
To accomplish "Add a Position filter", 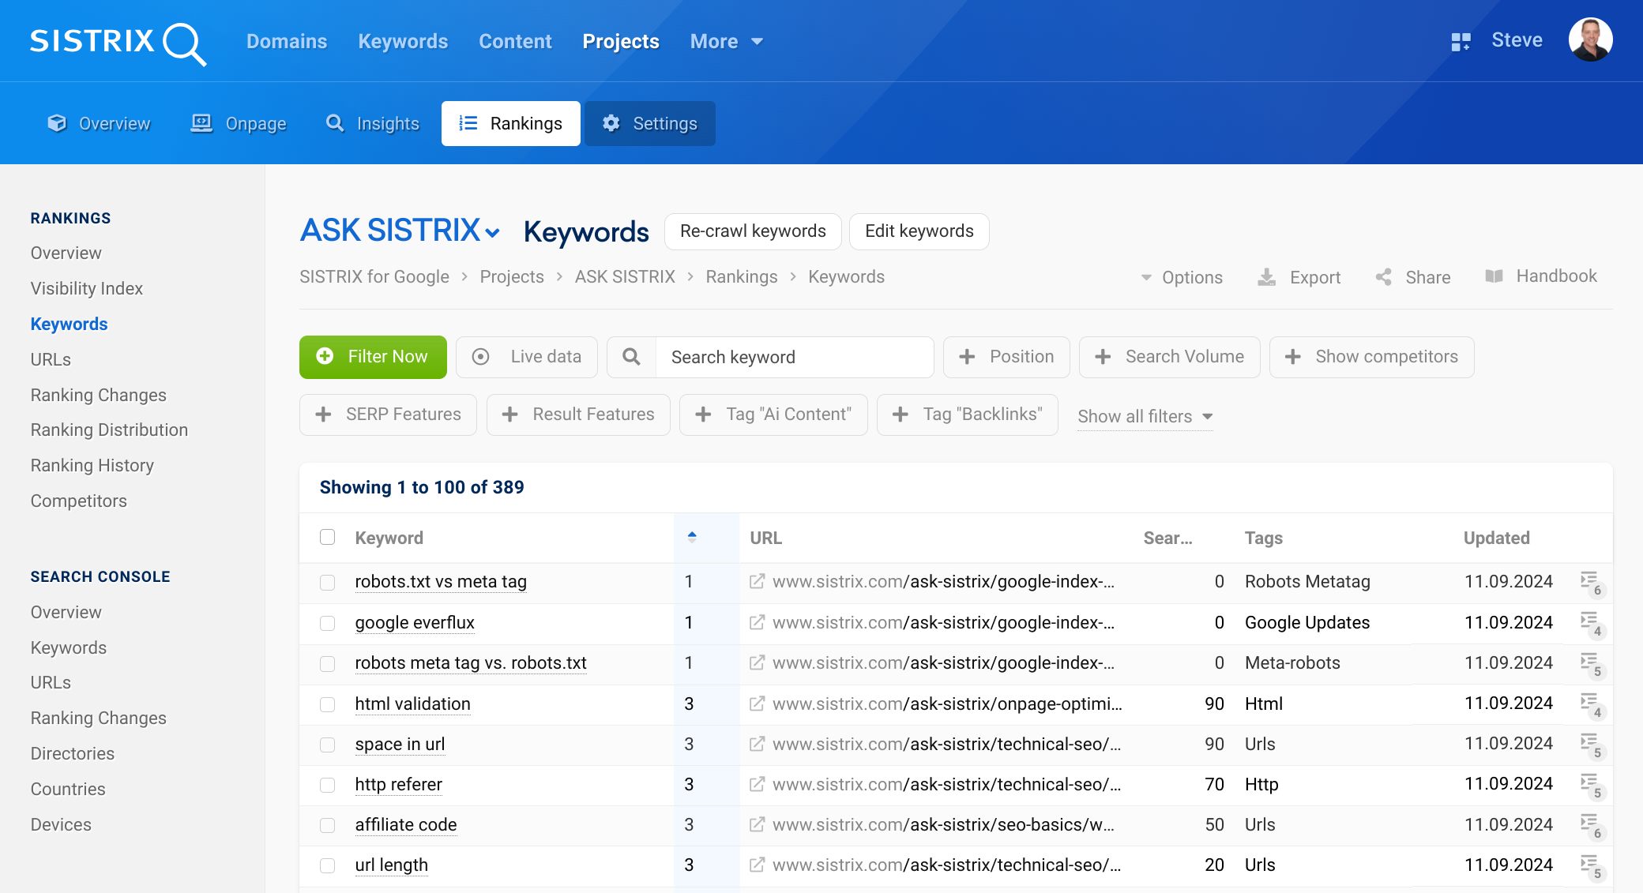I will (1006, 357).
